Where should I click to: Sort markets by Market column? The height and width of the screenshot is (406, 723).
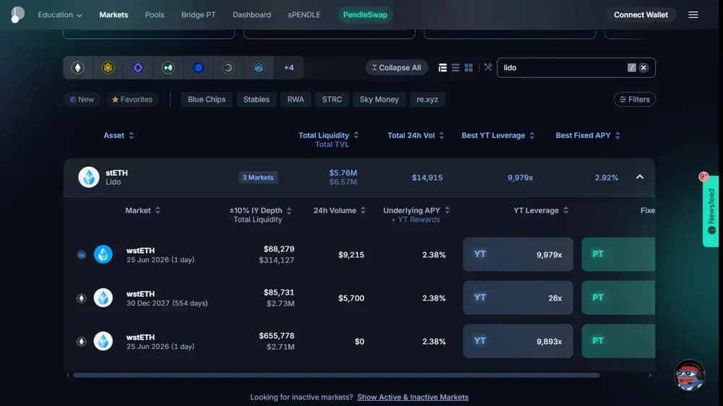click(143, 211)
